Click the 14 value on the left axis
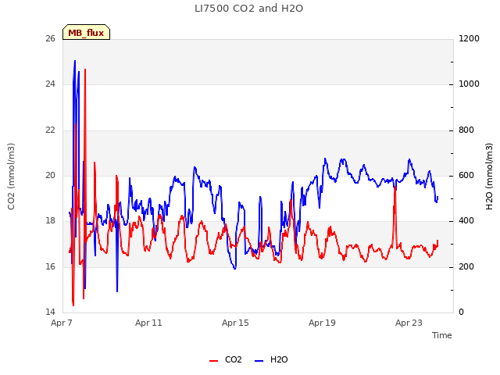 click(50, 312)
